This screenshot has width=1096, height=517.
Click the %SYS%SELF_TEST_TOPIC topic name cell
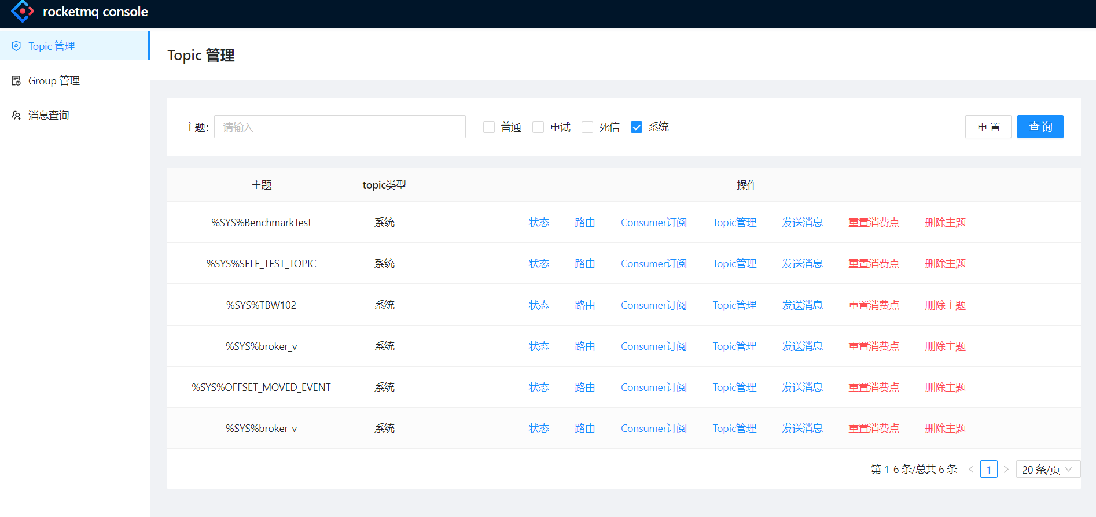point(261,264)
